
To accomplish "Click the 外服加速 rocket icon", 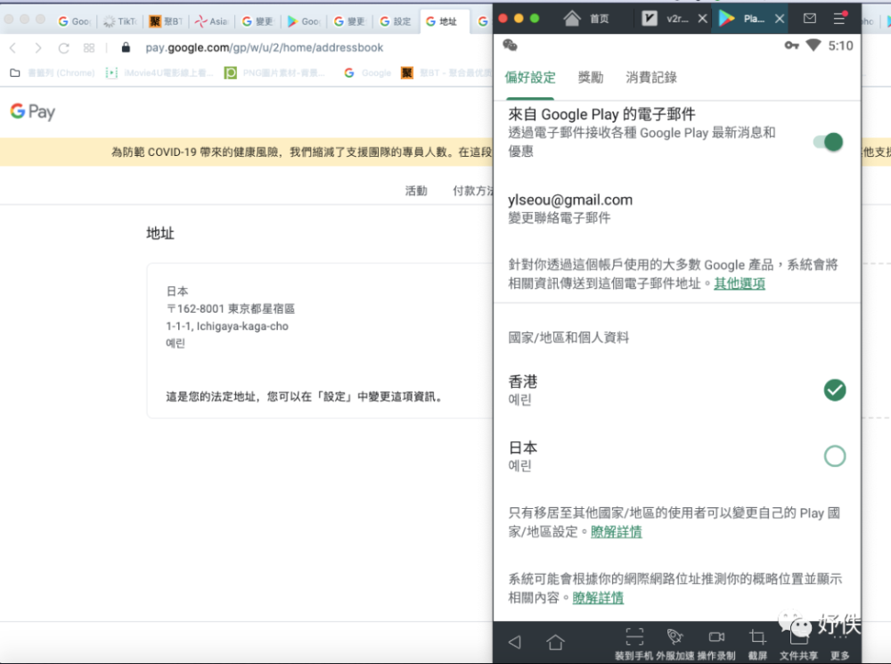I will pos(675,636).
